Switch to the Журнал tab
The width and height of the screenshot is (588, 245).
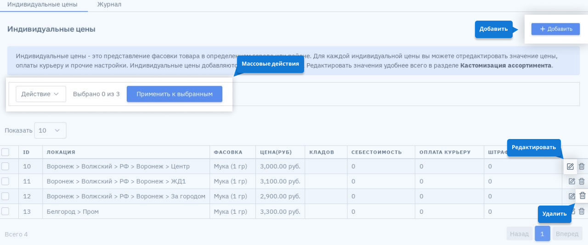point(109,4)
